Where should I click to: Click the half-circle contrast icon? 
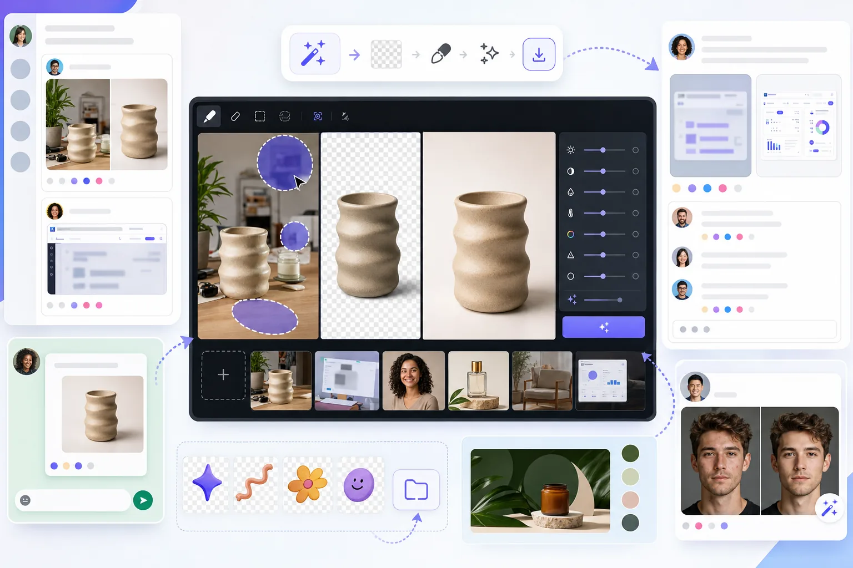point(570,171)
